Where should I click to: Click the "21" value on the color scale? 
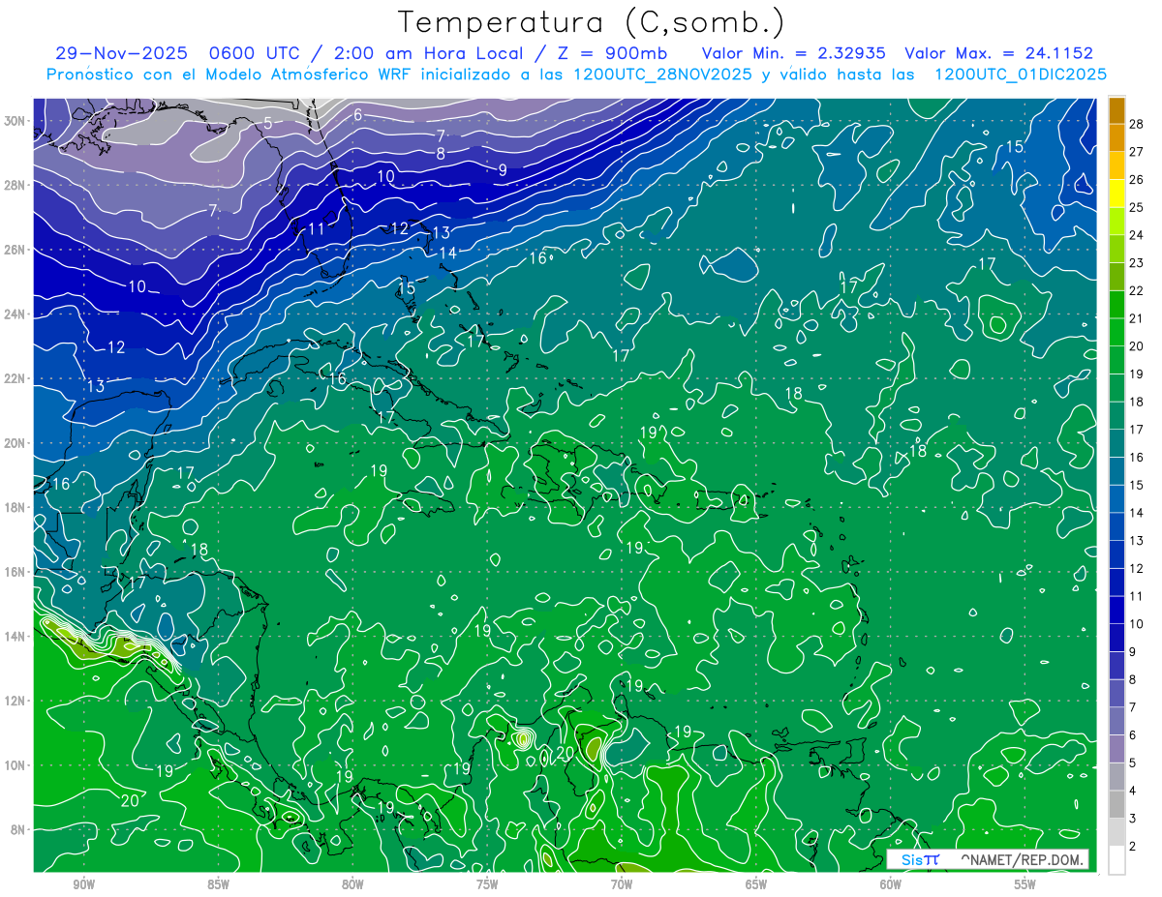(1137, 318)
